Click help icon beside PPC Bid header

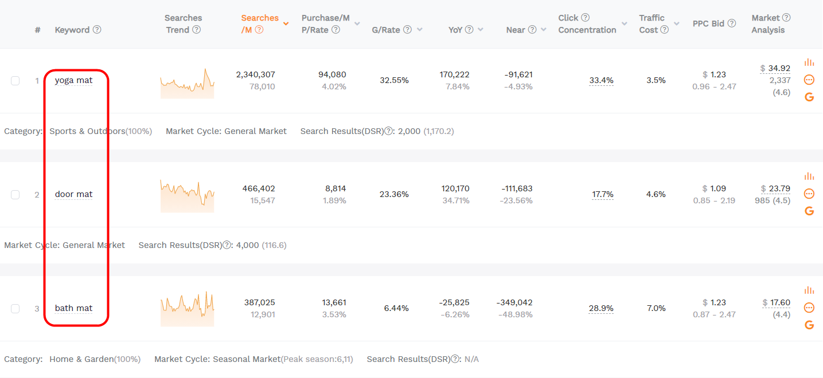[x=732, y=23]
